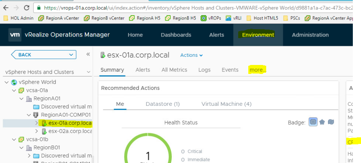Open the PSCs bookmark folder
Screen dimensions: 361x163
[x=291, y=18]
